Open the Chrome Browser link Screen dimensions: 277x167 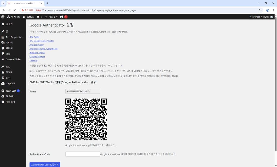pos(37,57)
